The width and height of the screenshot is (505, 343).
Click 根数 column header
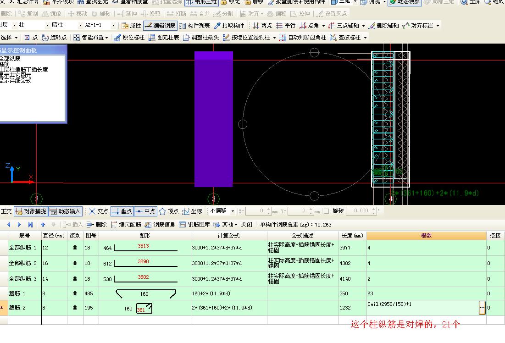pyautogui.click(x=426, y=236)
